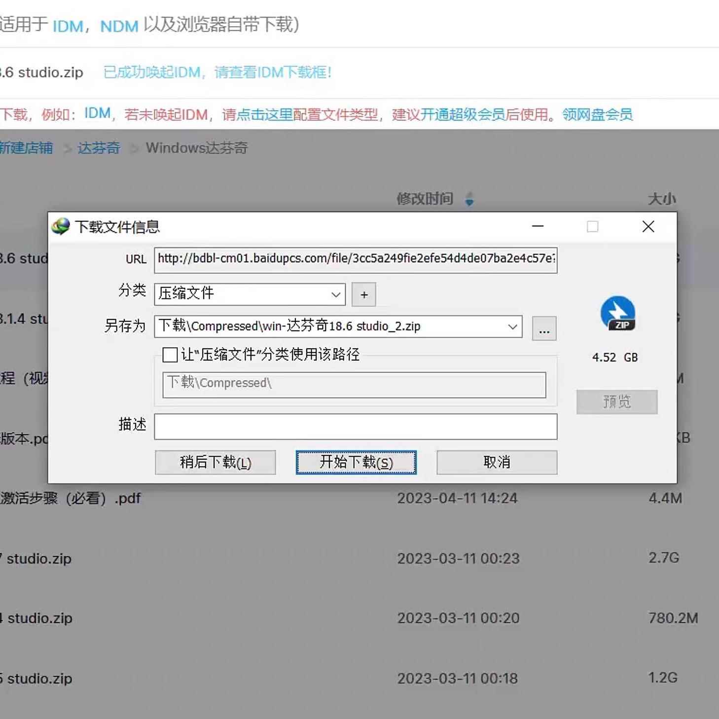Minimize the 下载文件信息 dialog
This screenshot has height=719, width=719.
tap(538, 227)
